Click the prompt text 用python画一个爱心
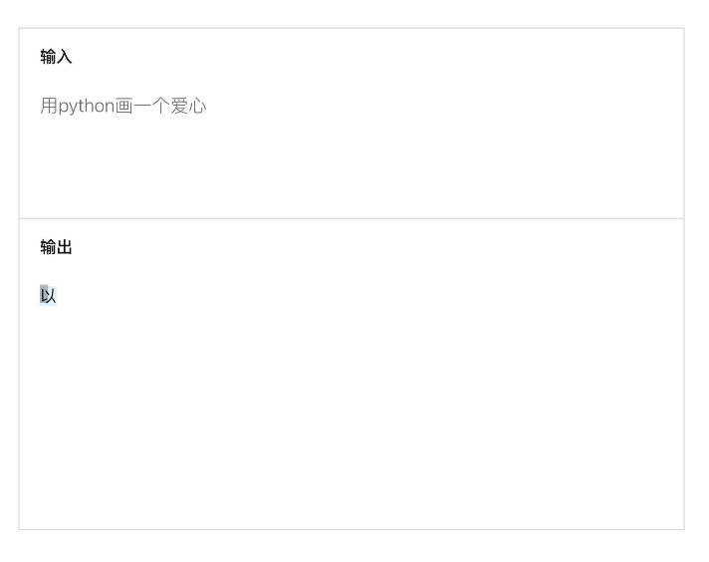 [x=122, y=106]
